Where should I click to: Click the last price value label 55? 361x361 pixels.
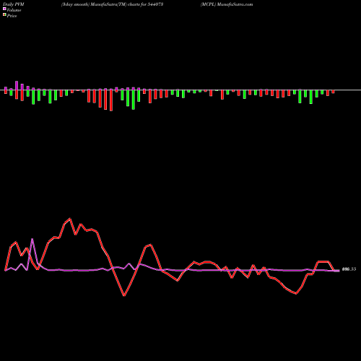point(349,269)
